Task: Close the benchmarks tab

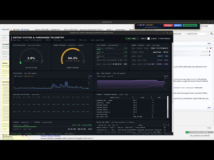Action: 126,30
